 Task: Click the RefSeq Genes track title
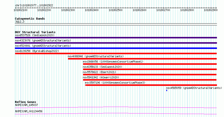tap(25, 102)
